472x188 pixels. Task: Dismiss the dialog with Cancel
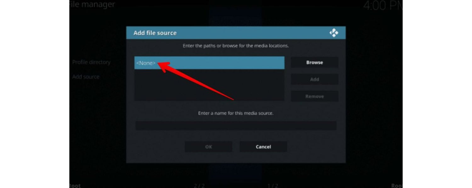(x=263, y=147)
